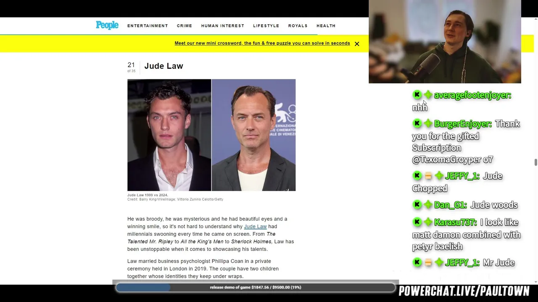This screenshot has height=302, width=538.
Task: Click the green badge next to averagefootenjoyer
Action: tap(428, 95)
